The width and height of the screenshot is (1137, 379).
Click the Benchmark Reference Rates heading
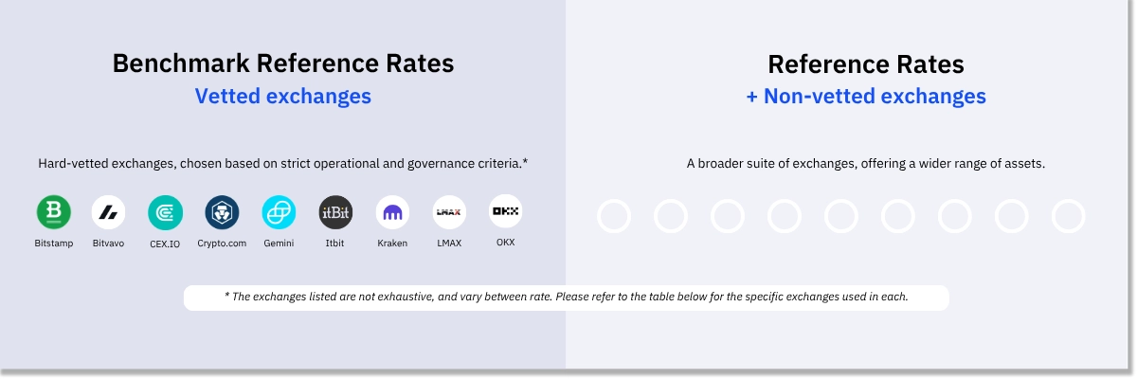coord(282,63)
